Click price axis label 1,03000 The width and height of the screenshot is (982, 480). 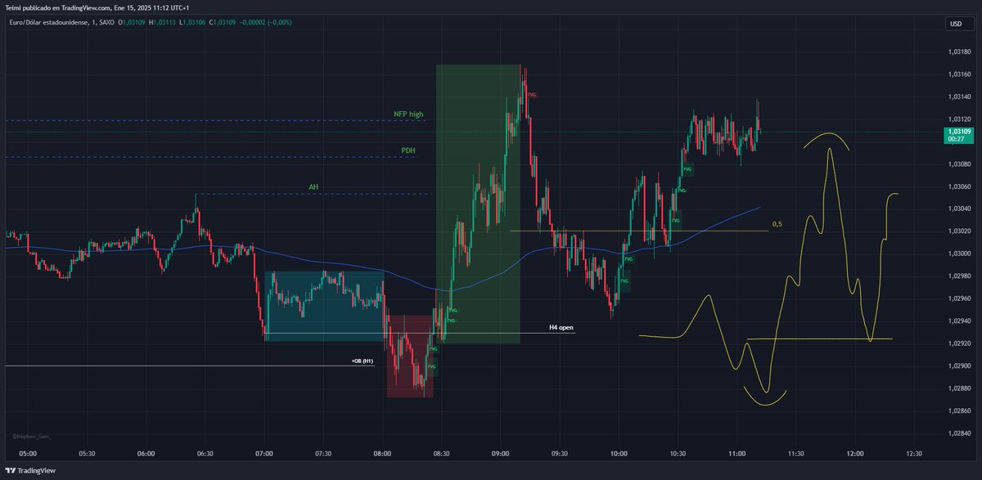(957, 253)
